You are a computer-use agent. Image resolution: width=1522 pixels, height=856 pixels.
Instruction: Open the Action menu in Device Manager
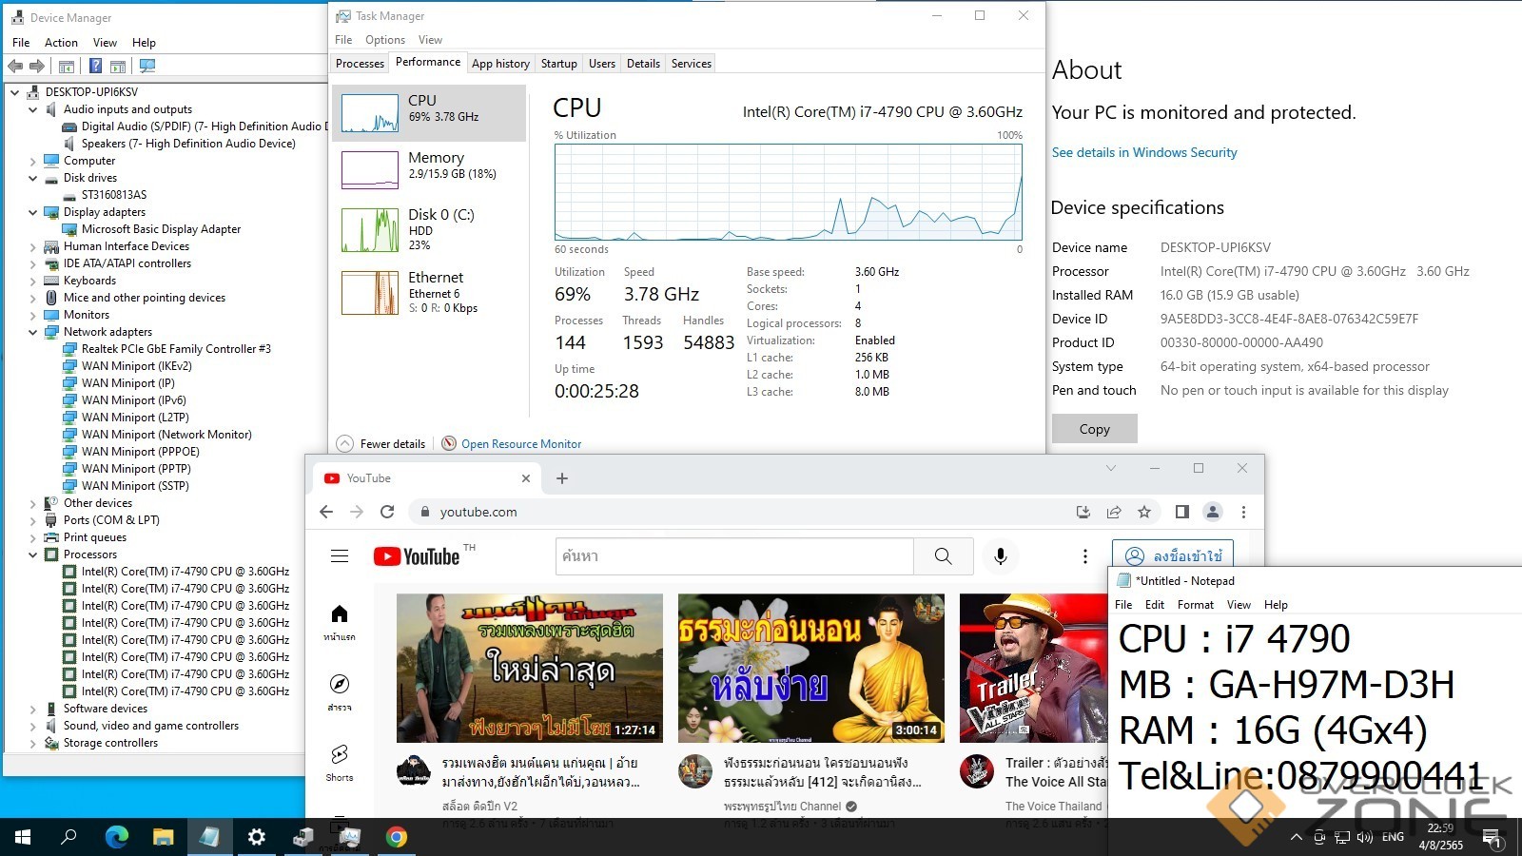[x=61, y=43]
